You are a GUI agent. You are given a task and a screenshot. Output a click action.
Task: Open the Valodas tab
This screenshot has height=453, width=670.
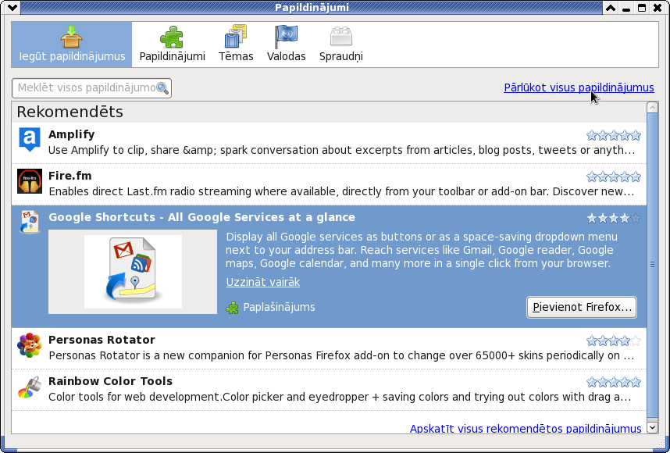pos(286,45)
